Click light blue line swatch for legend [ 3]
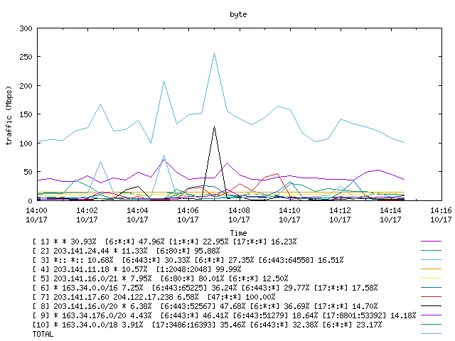Screen dimensions: 455x341 pyautogui.click(x=431, y=260)
